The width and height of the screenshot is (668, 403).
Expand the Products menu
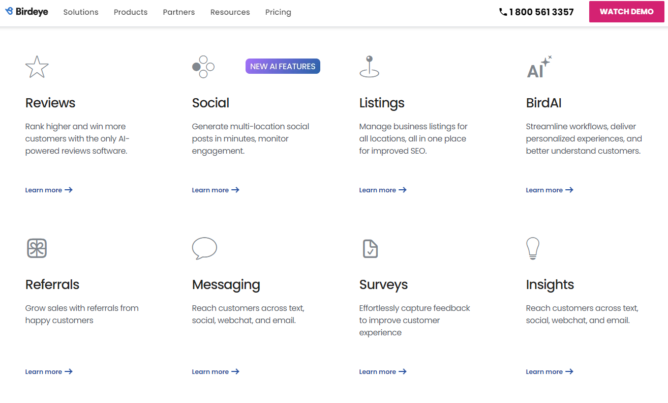(x=131, y=12)
